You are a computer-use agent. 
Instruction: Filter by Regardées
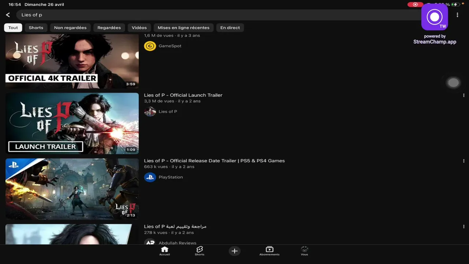109,27
